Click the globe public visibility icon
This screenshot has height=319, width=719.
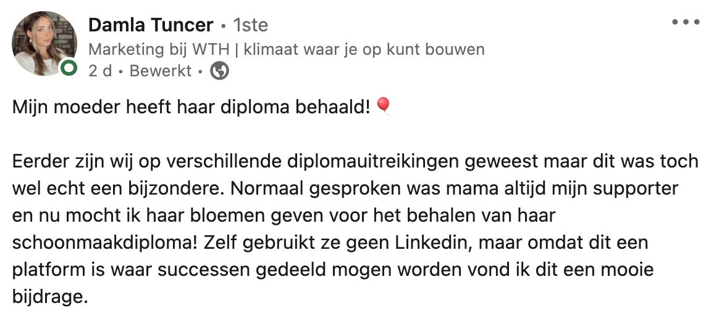pyautogui.click(x=220, y=71)
